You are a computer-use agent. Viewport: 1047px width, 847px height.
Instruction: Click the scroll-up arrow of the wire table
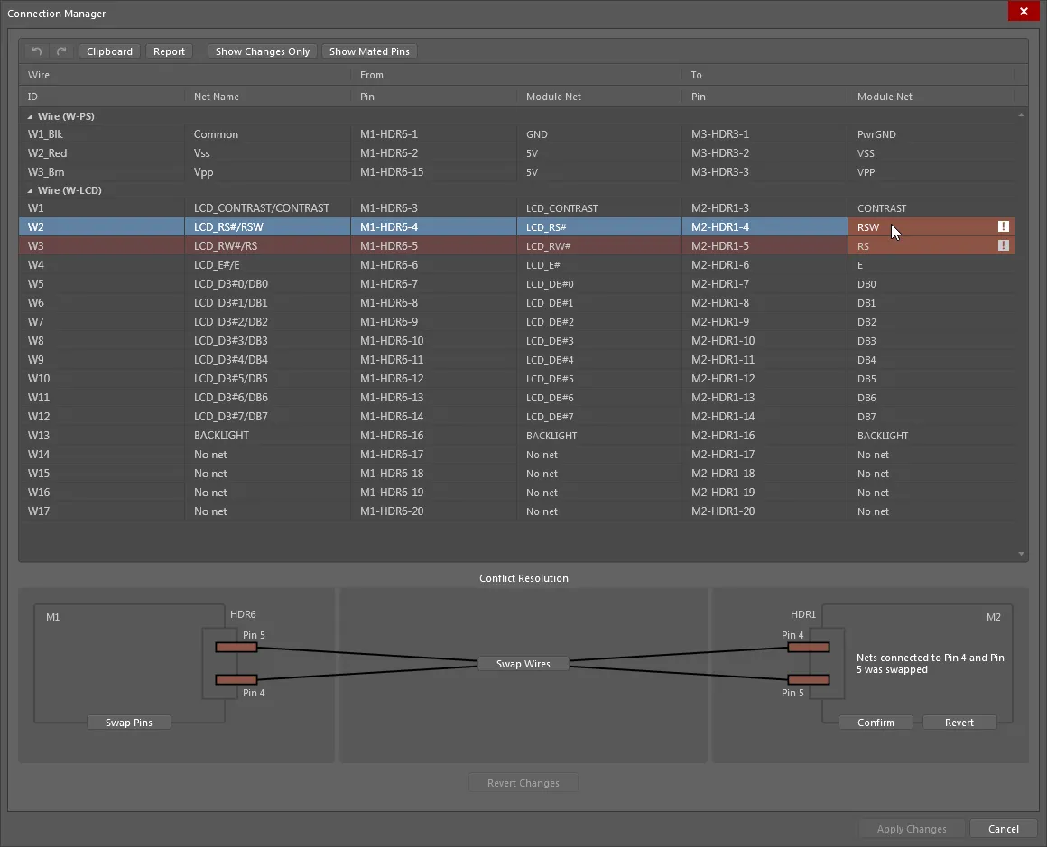click(1021, 115)
